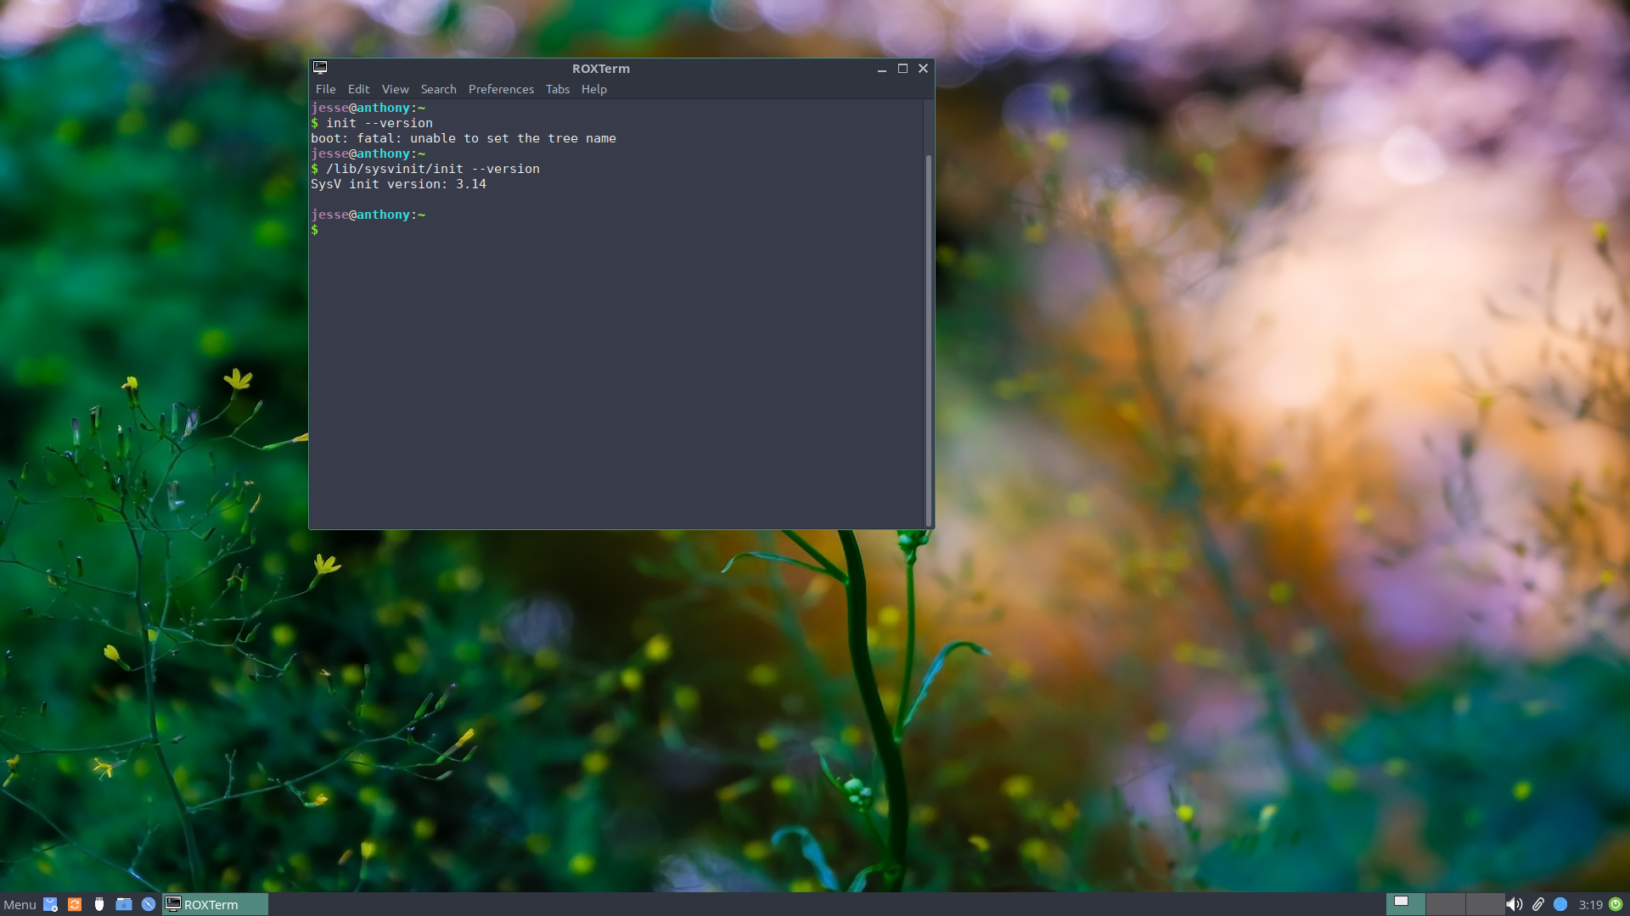The image size is (1630, 916).
Task: Open the Search menu
Action: tap(438, 89)
